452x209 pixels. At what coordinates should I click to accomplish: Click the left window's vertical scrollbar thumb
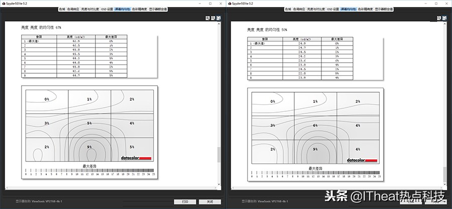point(219,155)
